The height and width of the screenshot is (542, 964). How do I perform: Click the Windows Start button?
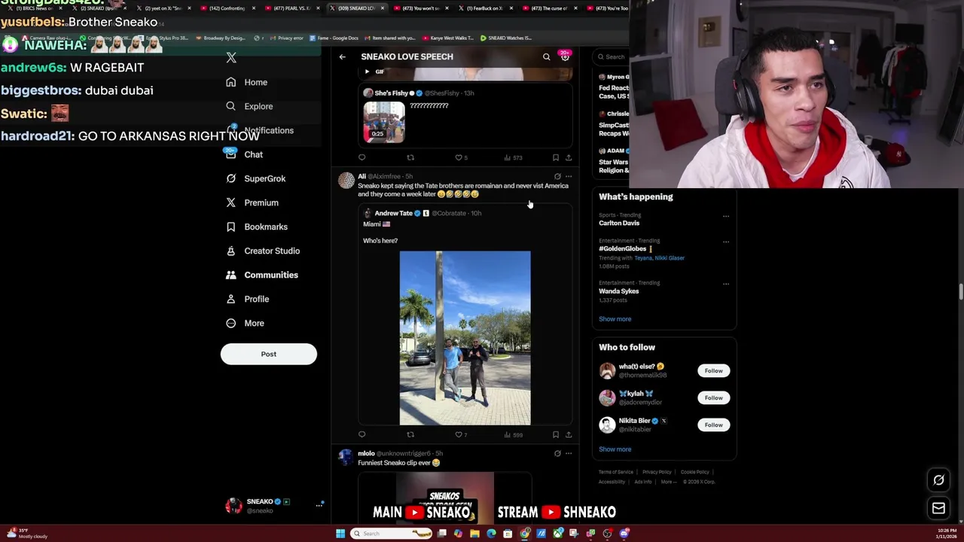340,534
